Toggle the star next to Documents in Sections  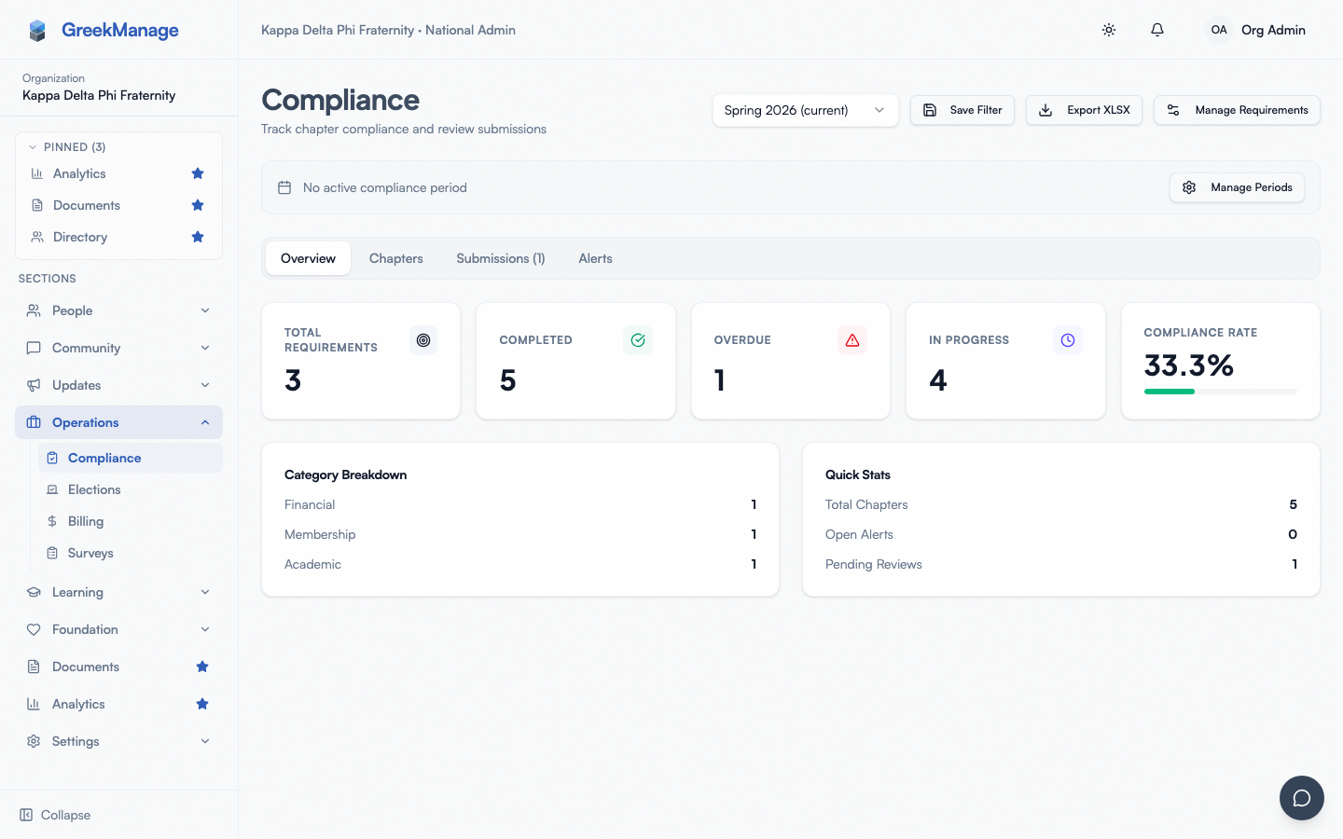click(x=202, y=667)
